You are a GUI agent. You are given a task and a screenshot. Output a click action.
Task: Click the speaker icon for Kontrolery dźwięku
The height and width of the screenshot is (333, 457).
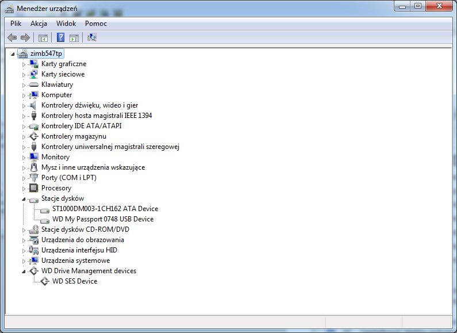[x=34, y=105]
